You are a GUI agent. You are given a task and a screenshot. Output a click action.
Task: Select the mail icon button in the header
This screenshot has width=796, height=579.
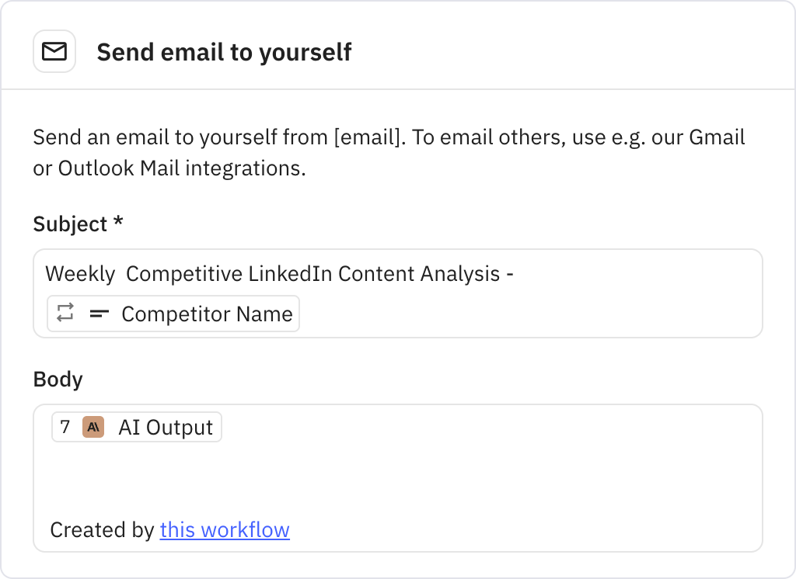54,50
